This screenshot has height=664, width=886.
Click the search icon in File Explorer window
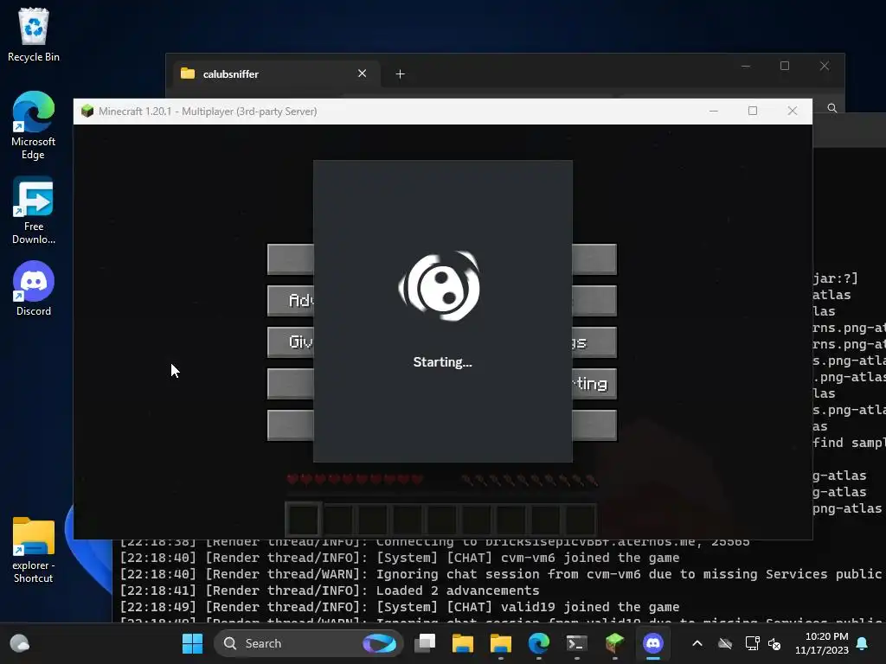831,108
